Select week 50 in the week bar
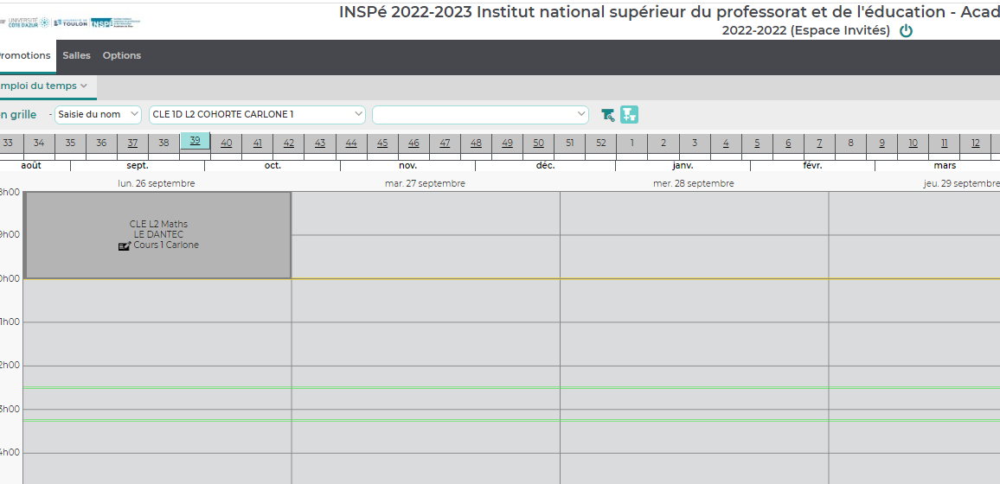The height and width of the screenshot is (484, 1000). [x=539, y=143]
